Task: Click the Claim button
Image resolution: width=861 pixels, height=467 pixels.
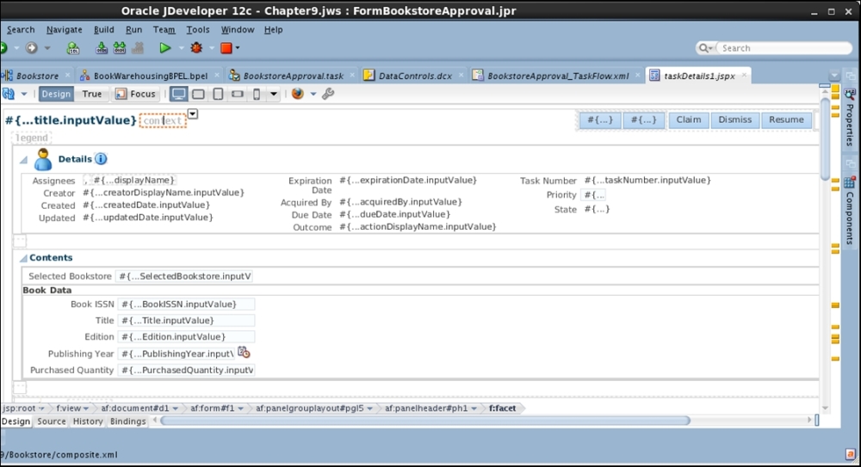Action: click(689, 120)
